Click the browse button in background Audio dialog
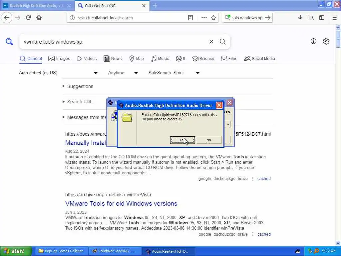 [227, 124]
